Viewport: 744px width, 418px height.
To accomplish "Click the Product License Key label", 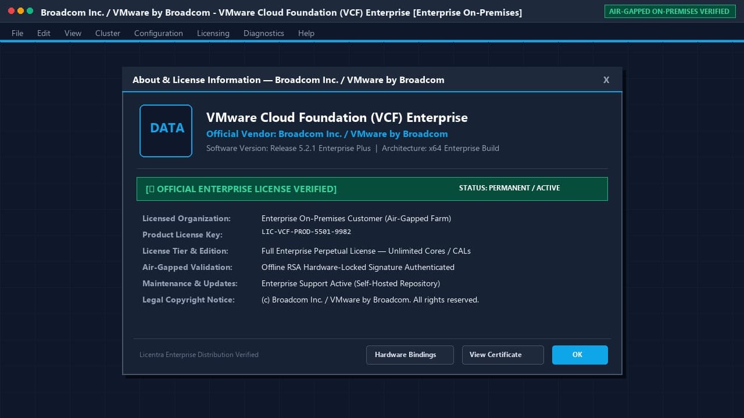I will coord(183,235).
